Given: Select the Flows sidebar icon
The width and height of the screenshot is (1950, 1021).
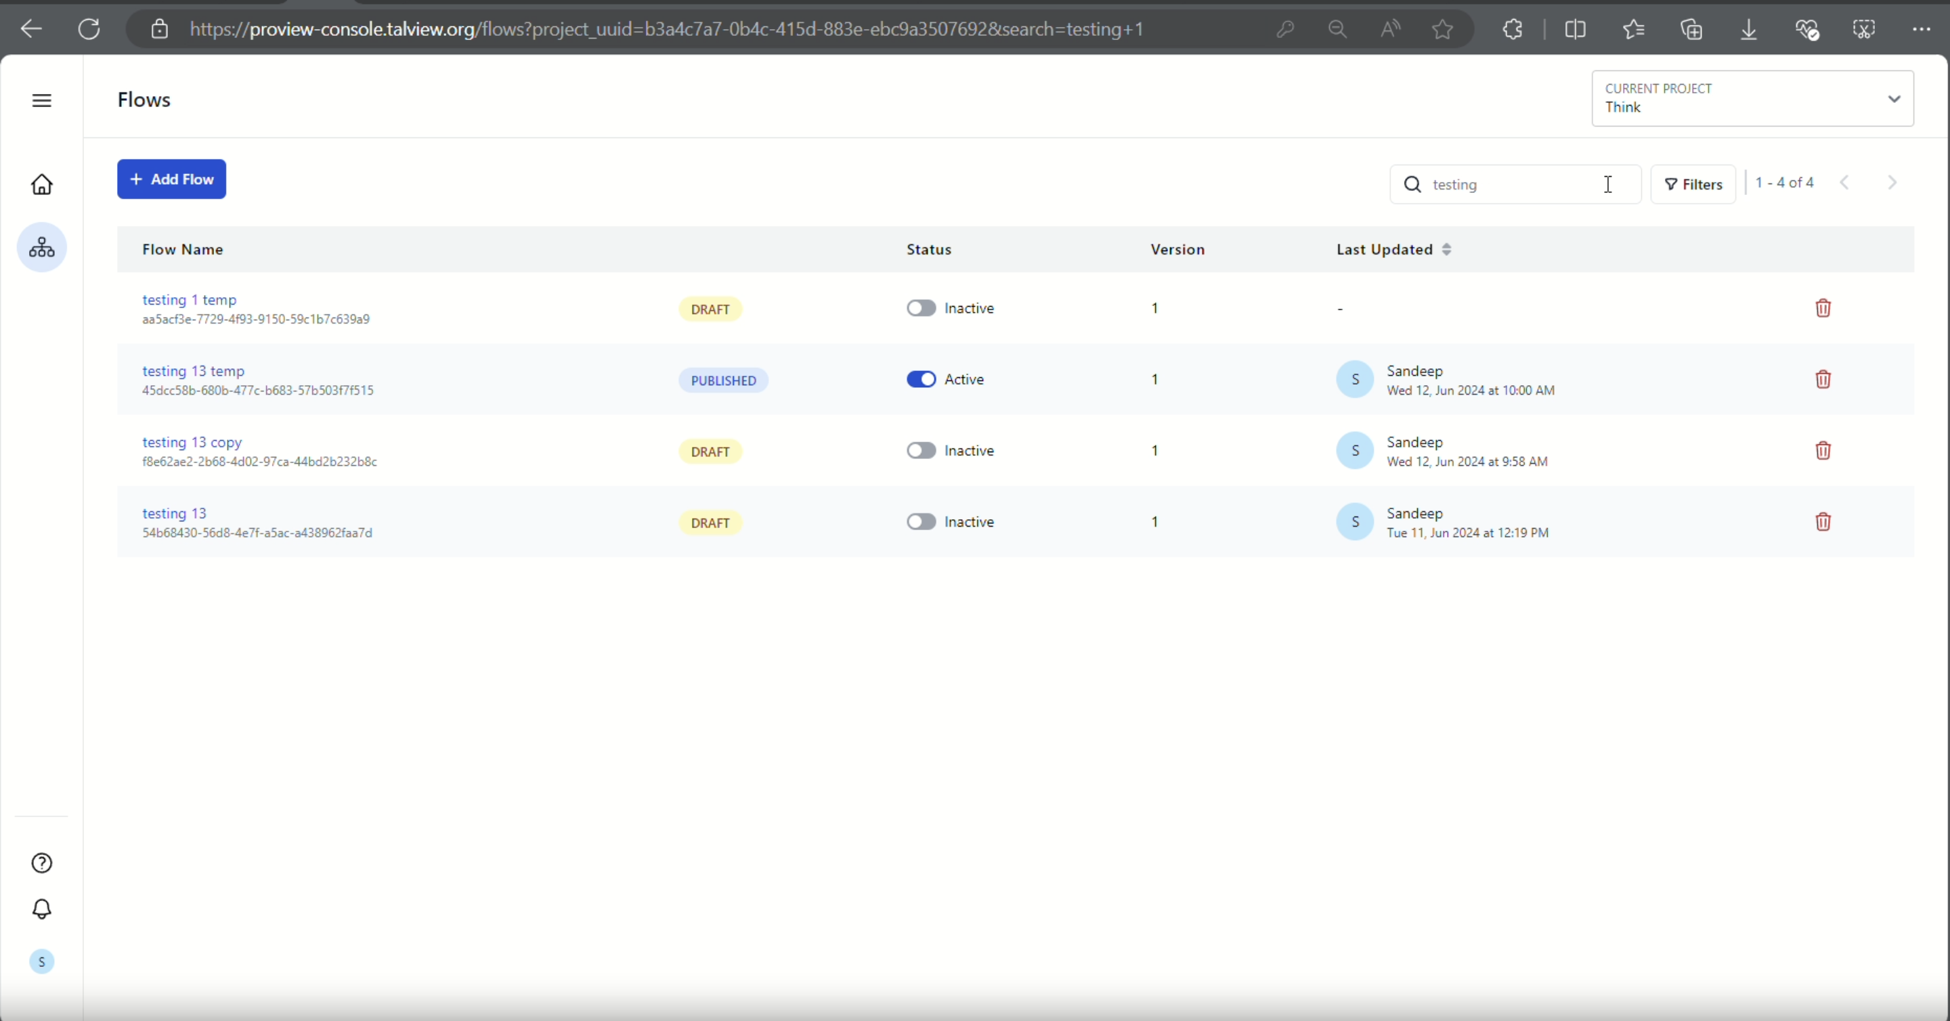Looking at the screenshot, I should click(x=41, y=246).
